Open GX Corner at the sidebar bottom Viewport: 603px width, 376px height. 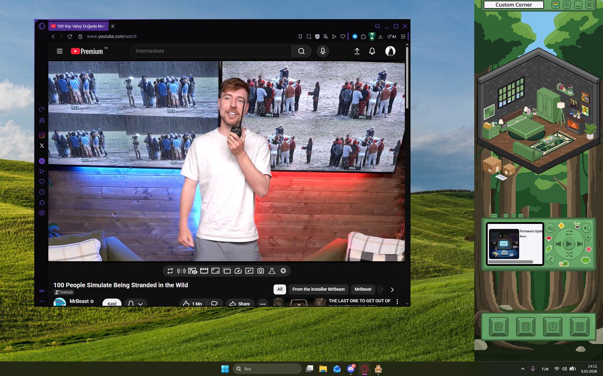(x=42, y=291)
